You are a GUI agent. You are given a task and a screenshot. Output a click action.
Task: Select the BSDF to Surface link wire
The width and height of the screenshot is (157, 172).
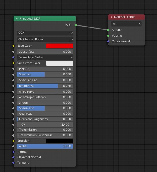pos(92,27)
